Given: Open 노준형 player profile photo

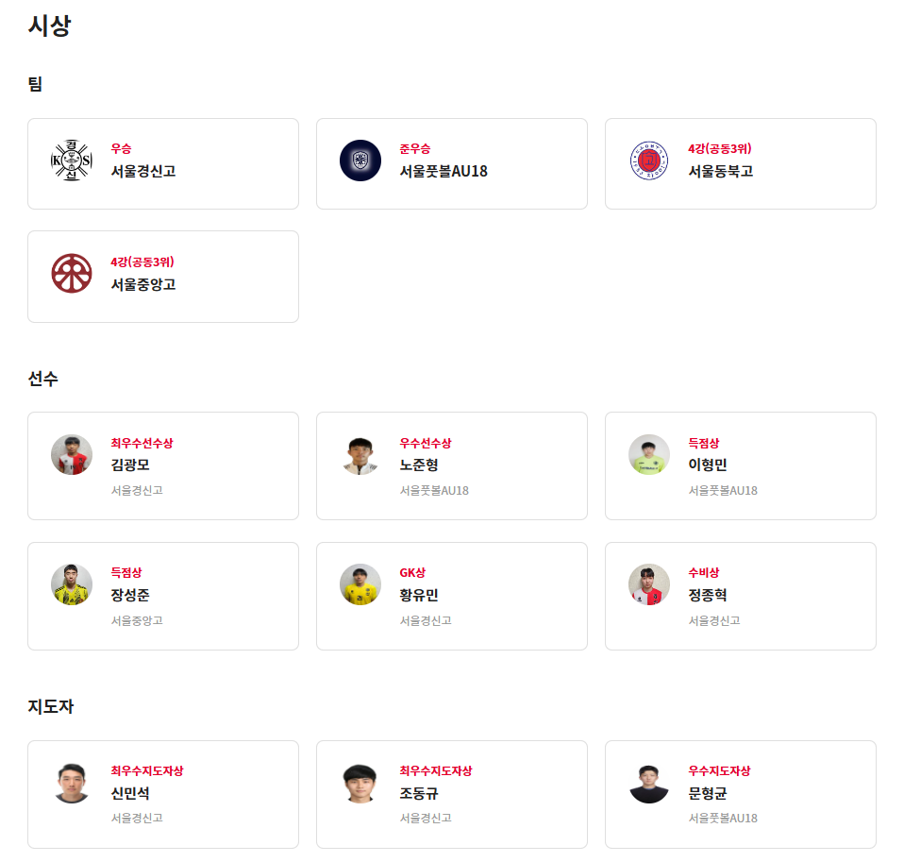Looking at the screenshot, I should 360,455.
